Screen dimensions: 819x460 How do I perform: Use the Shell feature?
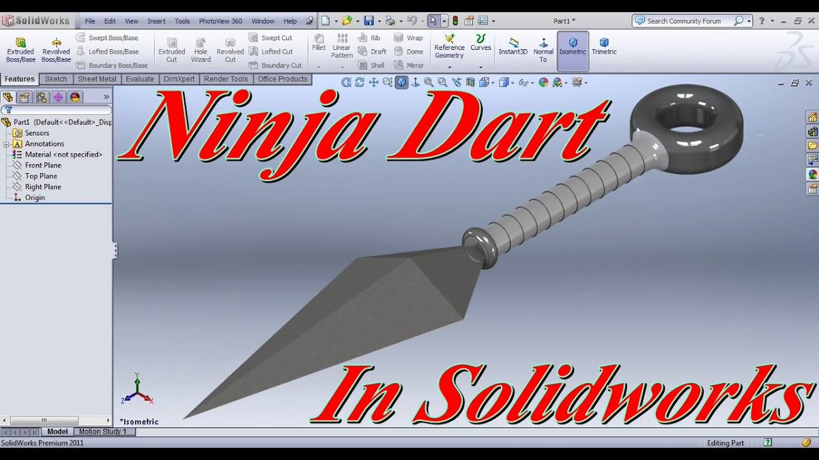pos(371,65)
